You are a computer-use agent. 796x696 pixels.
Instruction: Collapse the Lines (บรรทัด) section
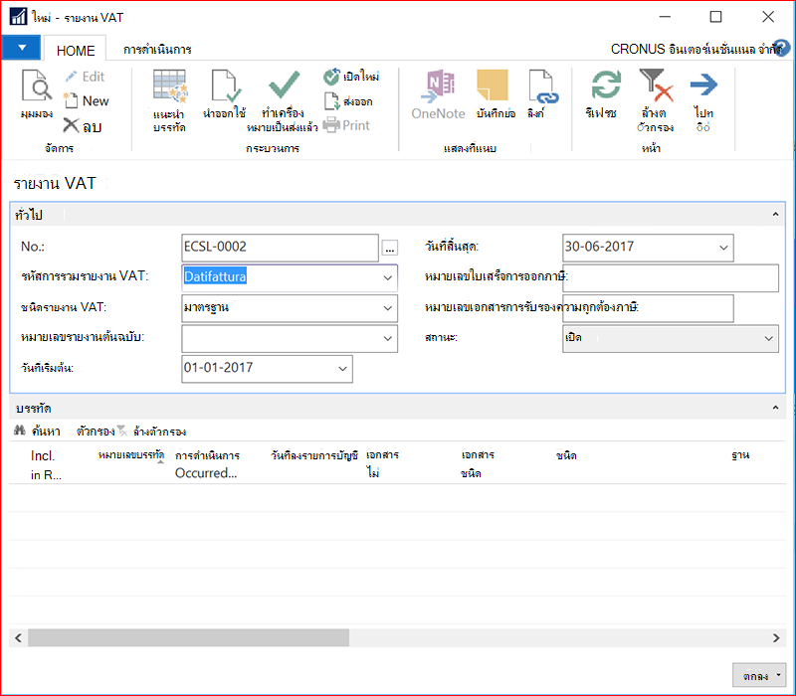click(775, 408)
